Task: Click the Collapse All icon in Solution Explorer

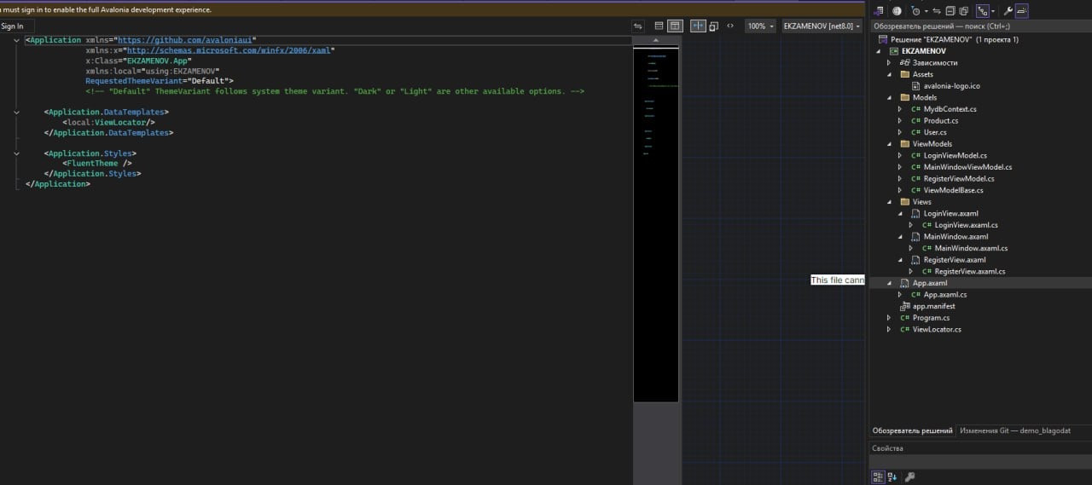Action: point(950,11)
